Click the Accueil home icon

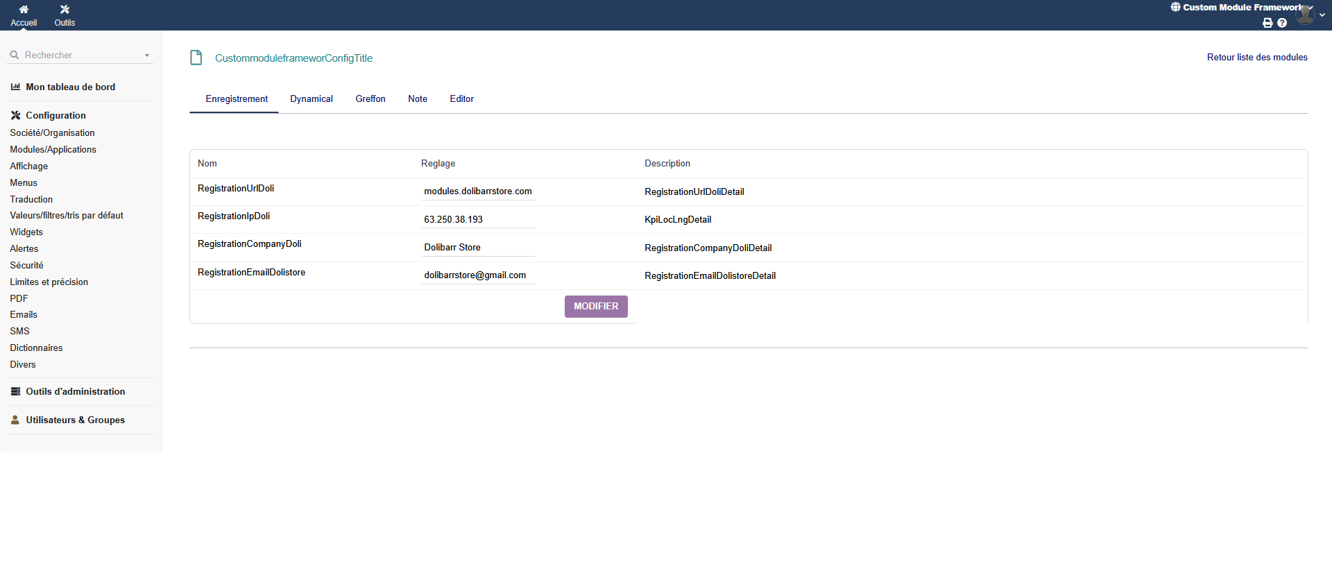coord(24,10)
